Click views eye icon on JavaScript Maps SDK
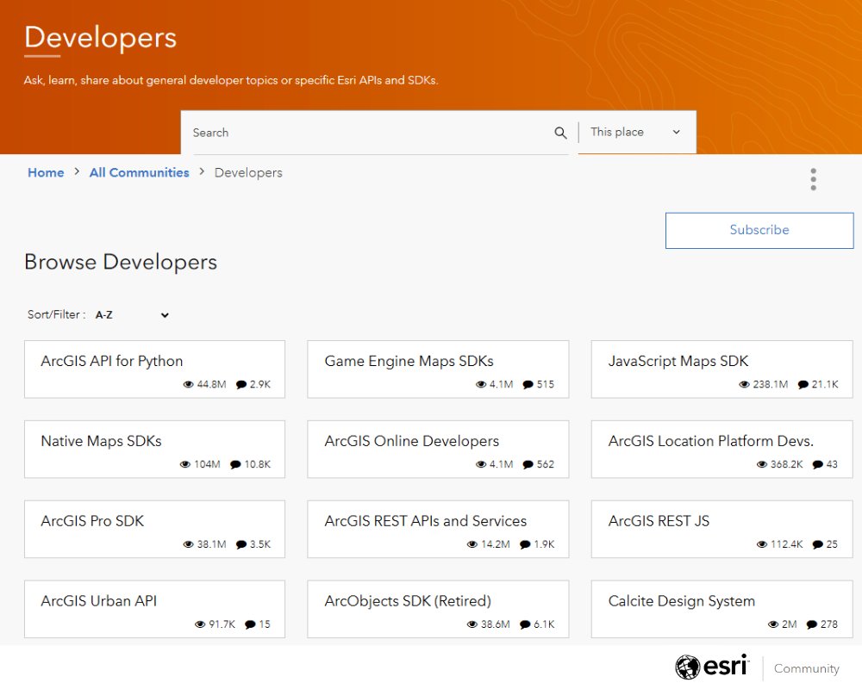The image size is (862, 689). point(744,384)
